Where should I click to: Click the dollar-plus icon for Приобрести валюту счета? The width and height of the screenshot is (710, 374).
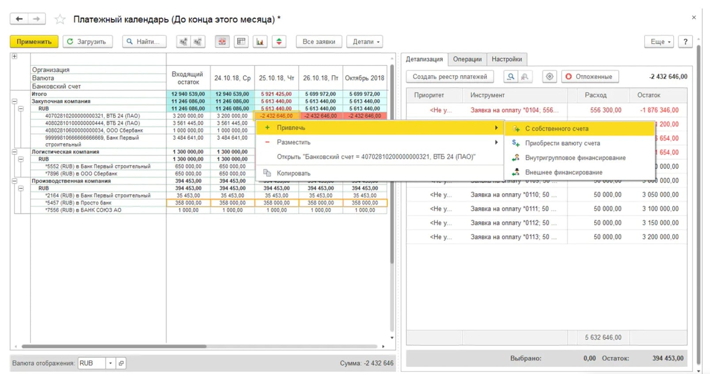[x=516, y=143]
